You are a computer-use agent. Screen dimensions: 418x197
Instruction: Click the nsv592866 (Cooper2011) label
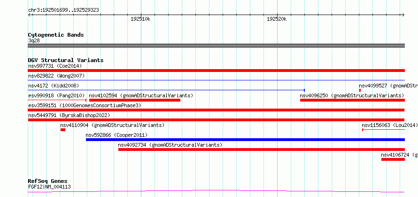coord(116,135)
